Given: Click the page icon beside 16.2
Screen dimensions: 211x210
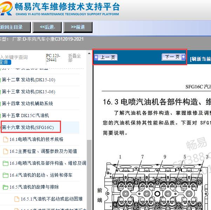Looking at the screenshot, I should coord(6,151).
